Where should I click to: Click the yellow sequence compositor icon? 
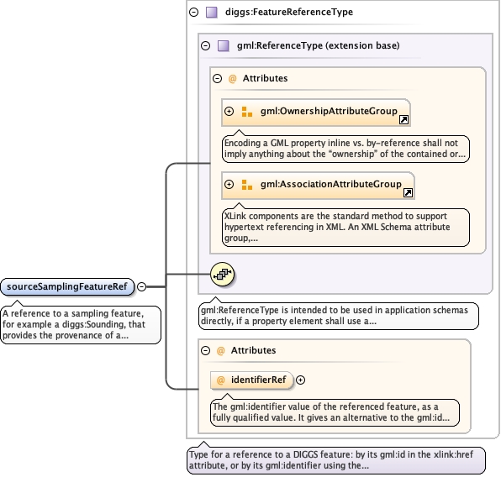pos(223,275)
